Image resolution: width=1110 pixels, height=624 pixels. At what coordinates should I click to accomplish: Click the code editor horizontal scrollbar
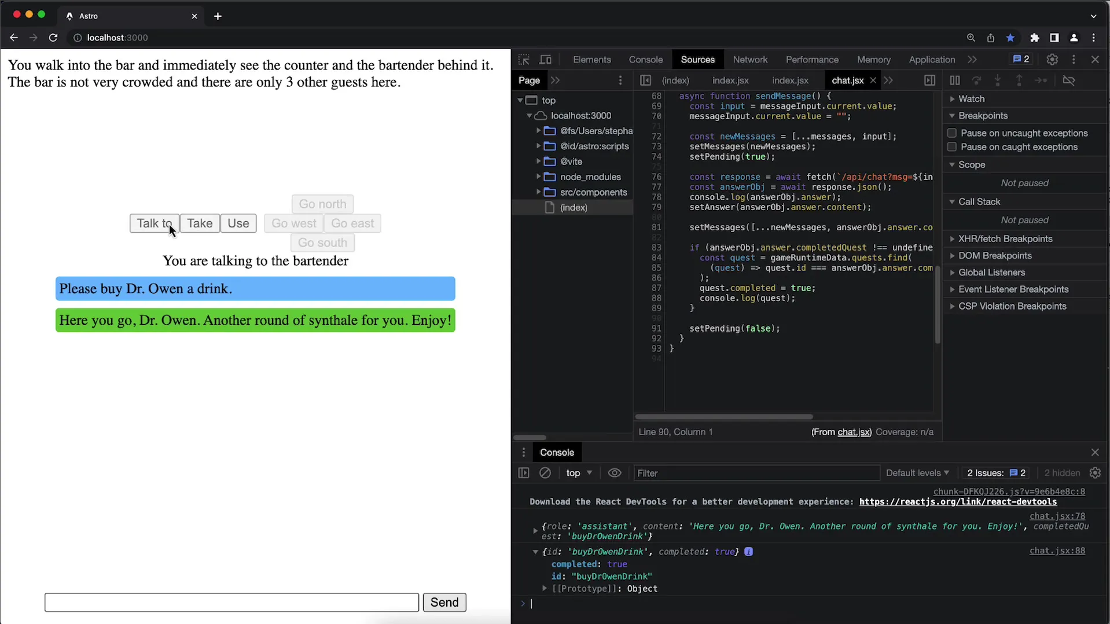click(723, 417)
